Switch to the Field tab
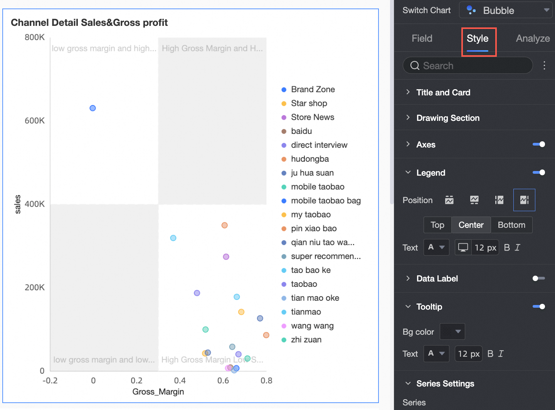 pyautogui.click(x=422, y=38)
